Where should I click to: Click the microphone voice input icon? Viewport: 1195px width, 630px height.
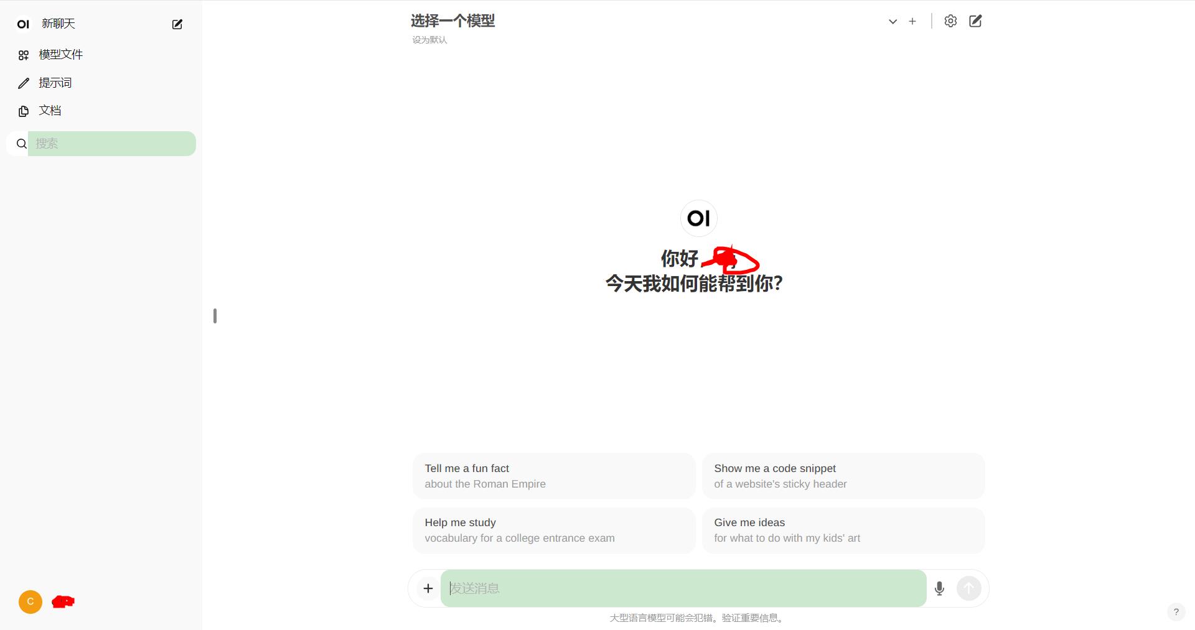point(940,588)
